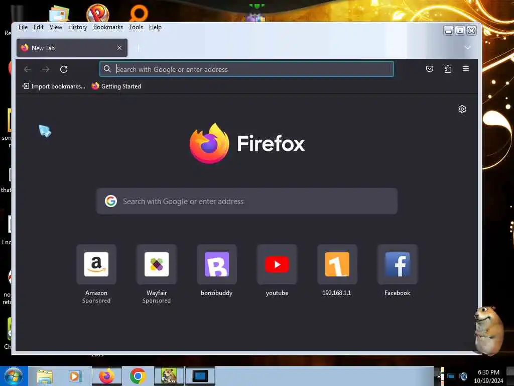
Task: Go back using the back arrow
Action: click(28, 69)
